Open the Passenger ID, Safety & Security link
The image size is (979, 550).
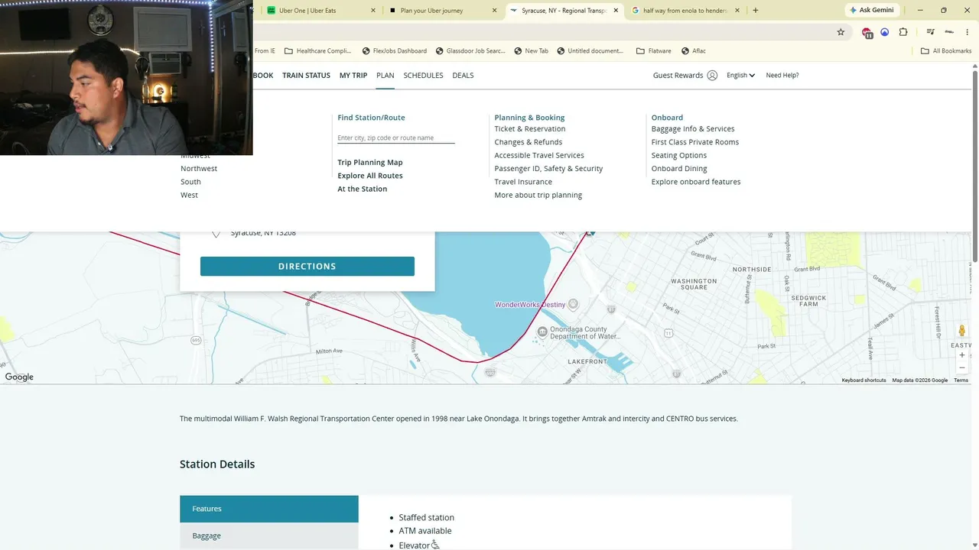(x=548, y=169)
